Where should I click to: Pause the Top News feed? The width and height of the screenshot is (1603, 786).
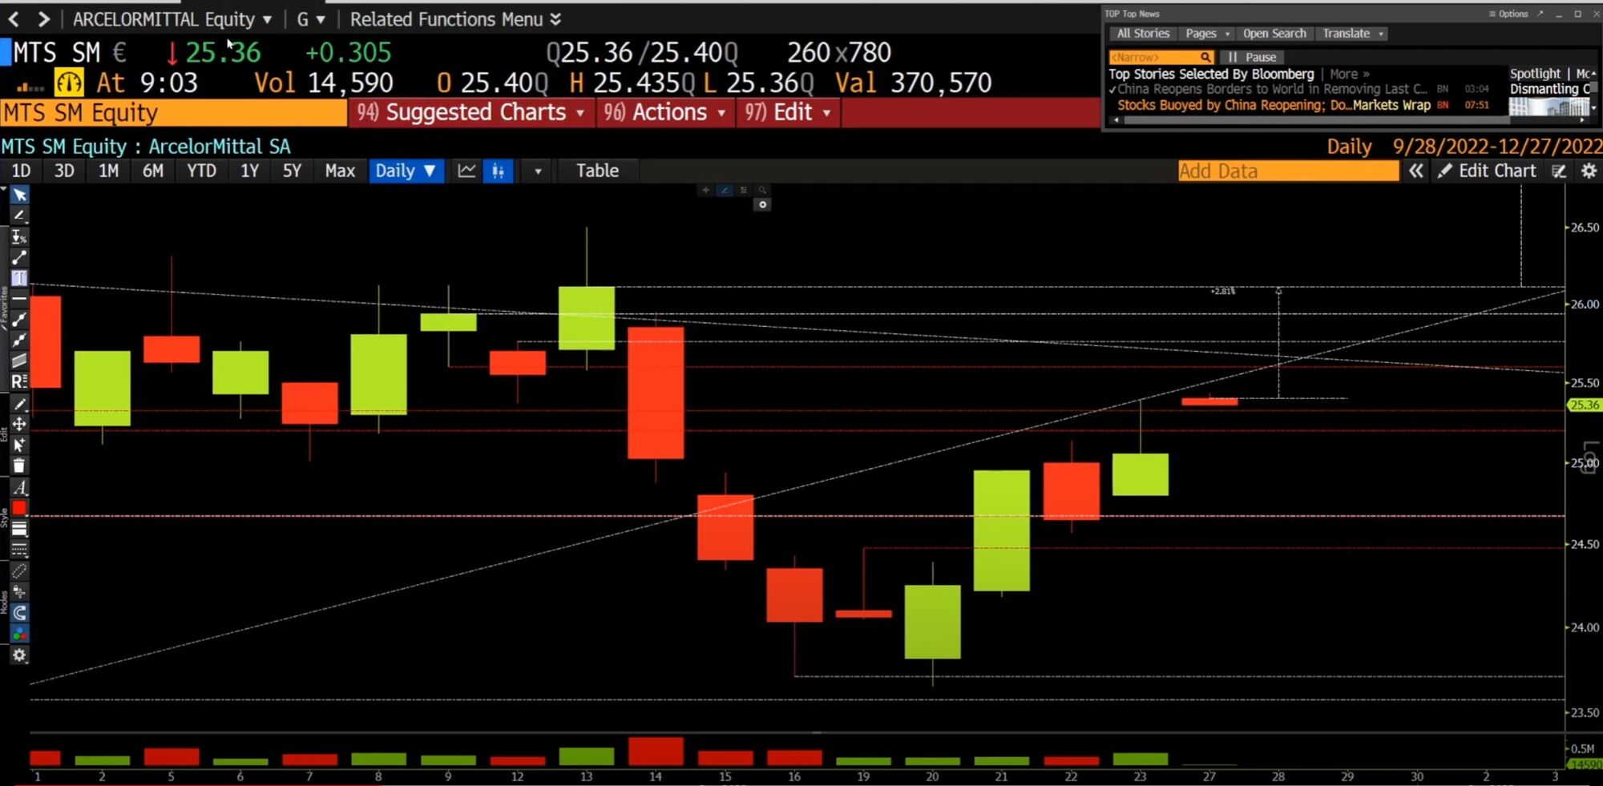click(x=1252, y=58)
